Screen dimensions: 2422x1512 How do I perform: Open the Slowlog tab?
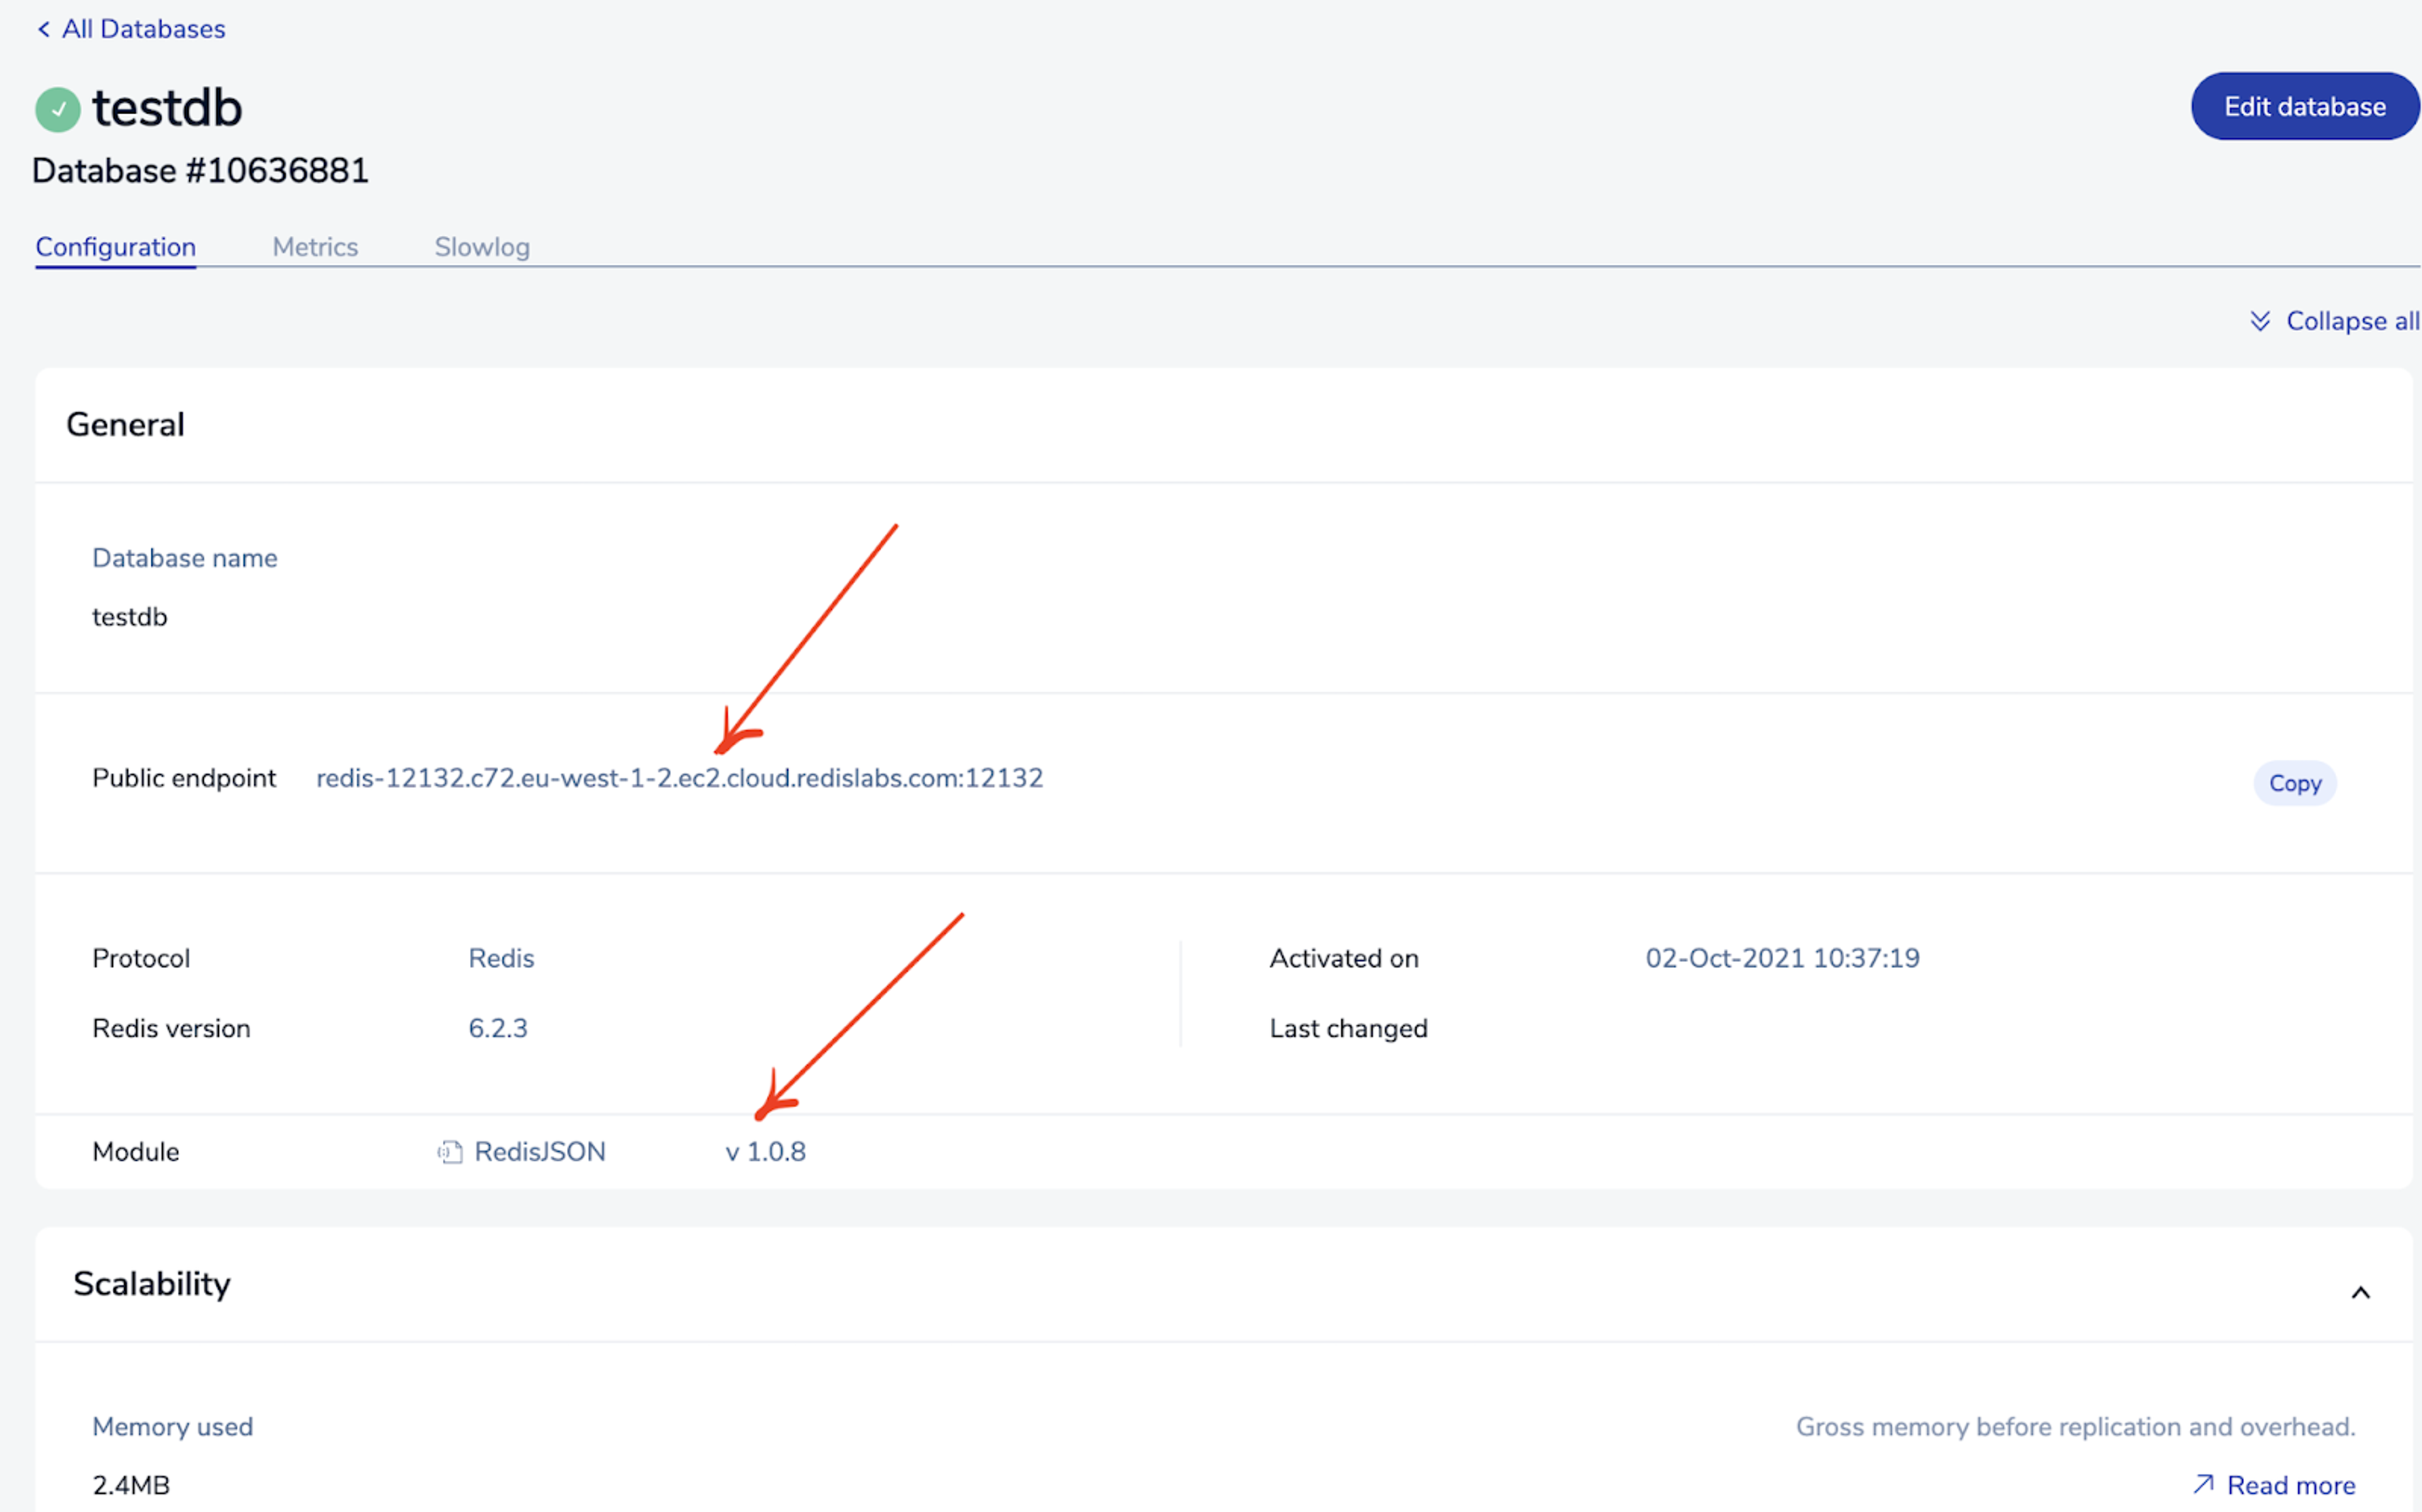(x=482, y=247)
